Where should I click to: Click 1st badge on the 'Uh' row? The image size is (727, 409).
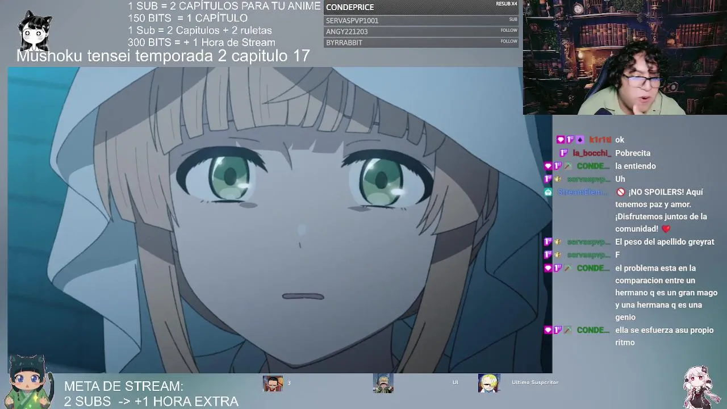[548, 180]
